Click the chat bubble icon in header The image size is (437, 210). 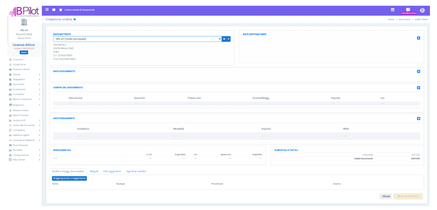[54, 9]
